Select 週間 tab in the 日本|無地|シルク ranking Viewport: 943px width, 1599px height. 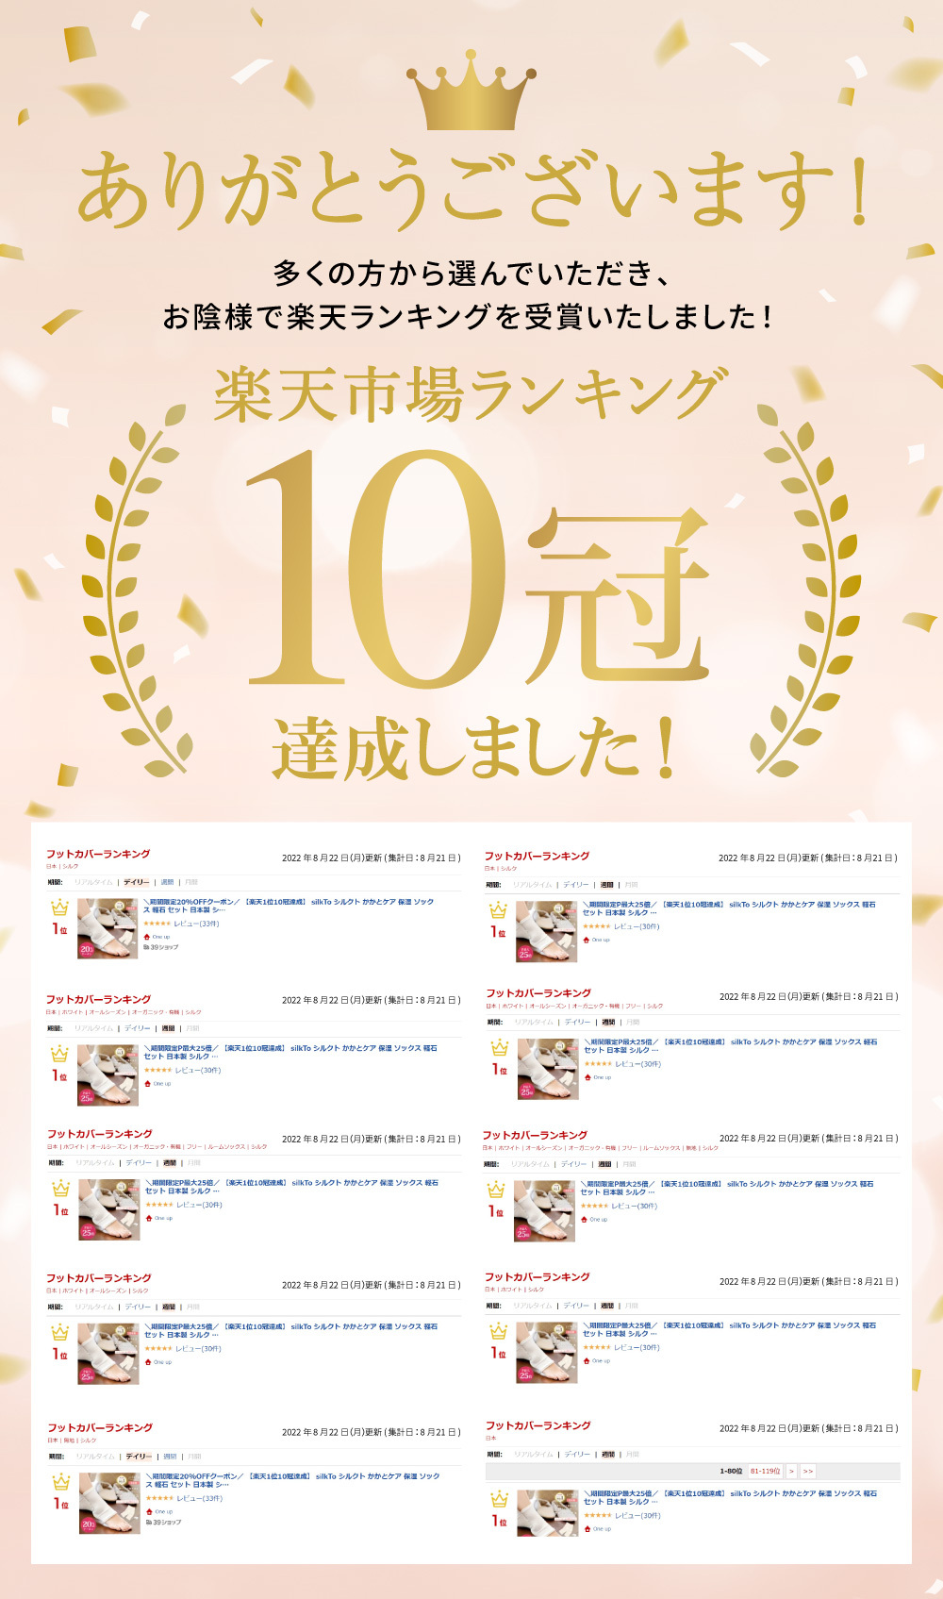170,1457
